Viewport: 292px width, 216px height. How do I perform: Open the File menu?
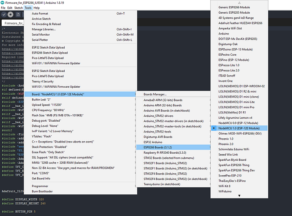(x=3, y=8)
